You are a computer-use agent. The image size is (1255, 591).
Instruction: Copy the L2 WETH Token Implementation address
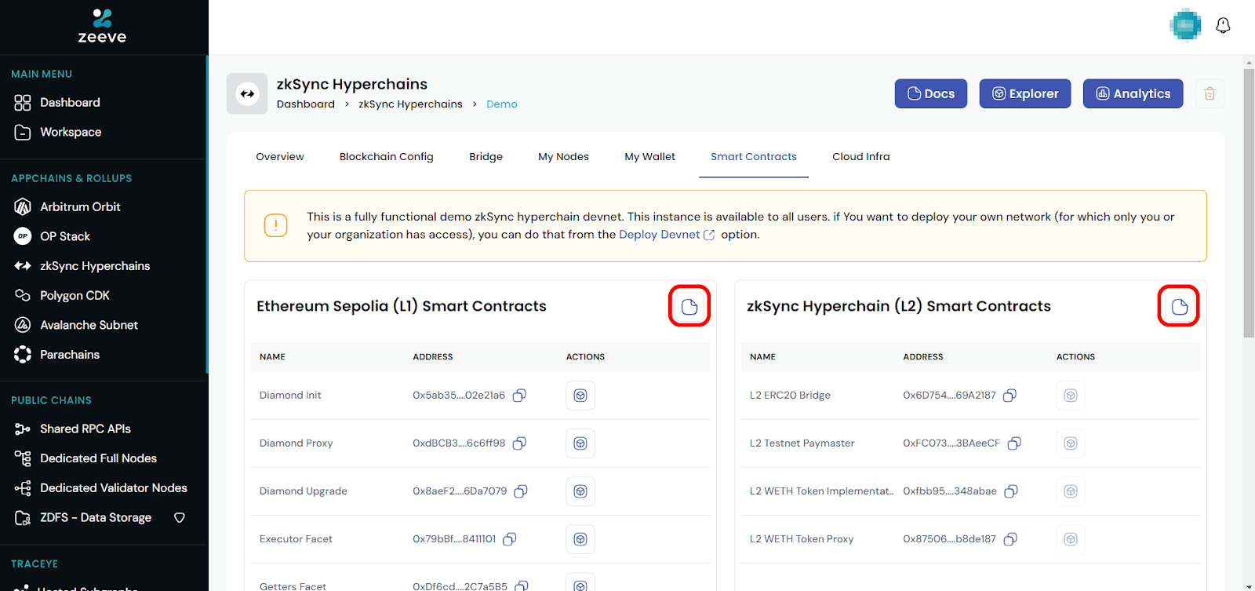point(1011,491)
